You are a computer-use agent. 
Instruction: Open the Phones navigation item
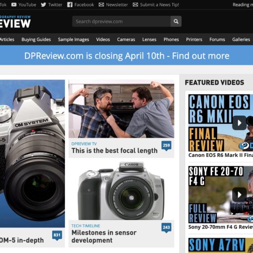(x=171, y=39)
